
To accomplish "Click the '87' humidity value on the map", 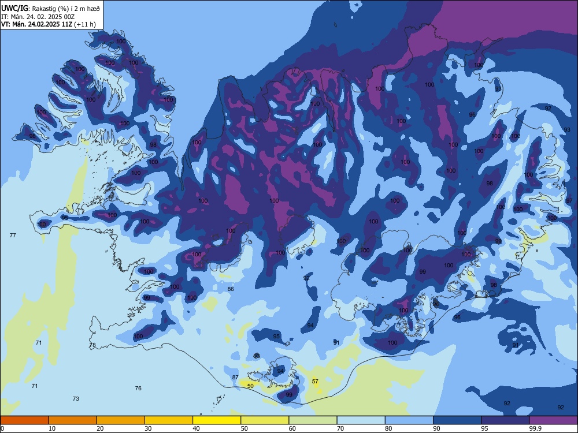I will click(x=235, y=378).
